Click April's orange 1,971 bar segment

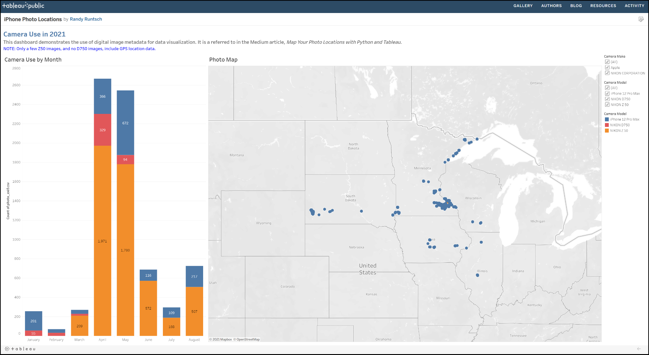(102, 241)
